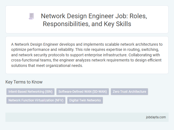Click the Digital Twin Networks tag

(85, 100)
